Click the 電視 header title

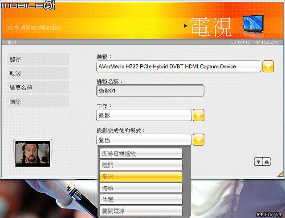click(211, 27)
